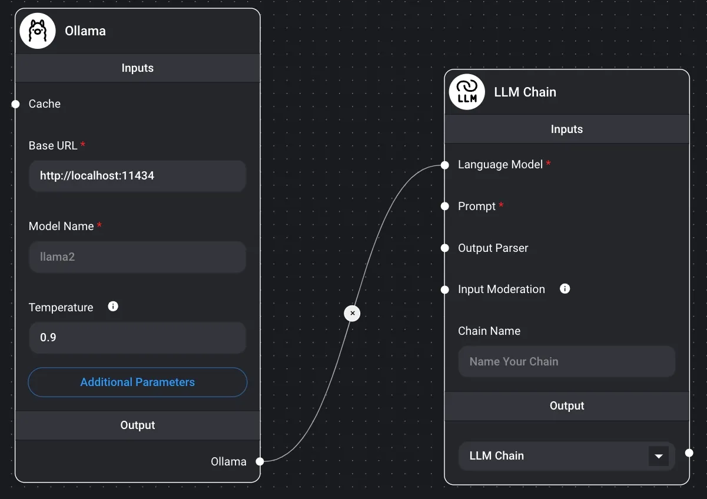Viewport: 707px width, 499px height.
Task: Click the Temperature info icon
Action: (113, 307)
